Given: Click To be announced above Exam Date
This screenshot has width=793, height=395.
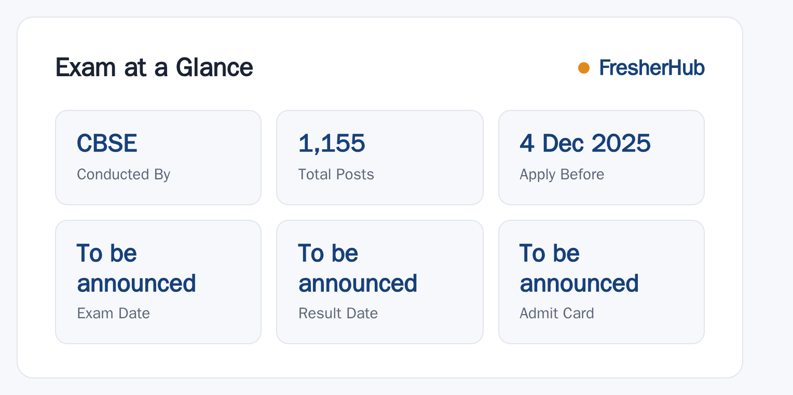Looking at the screenshot, I should click(136, 269).
